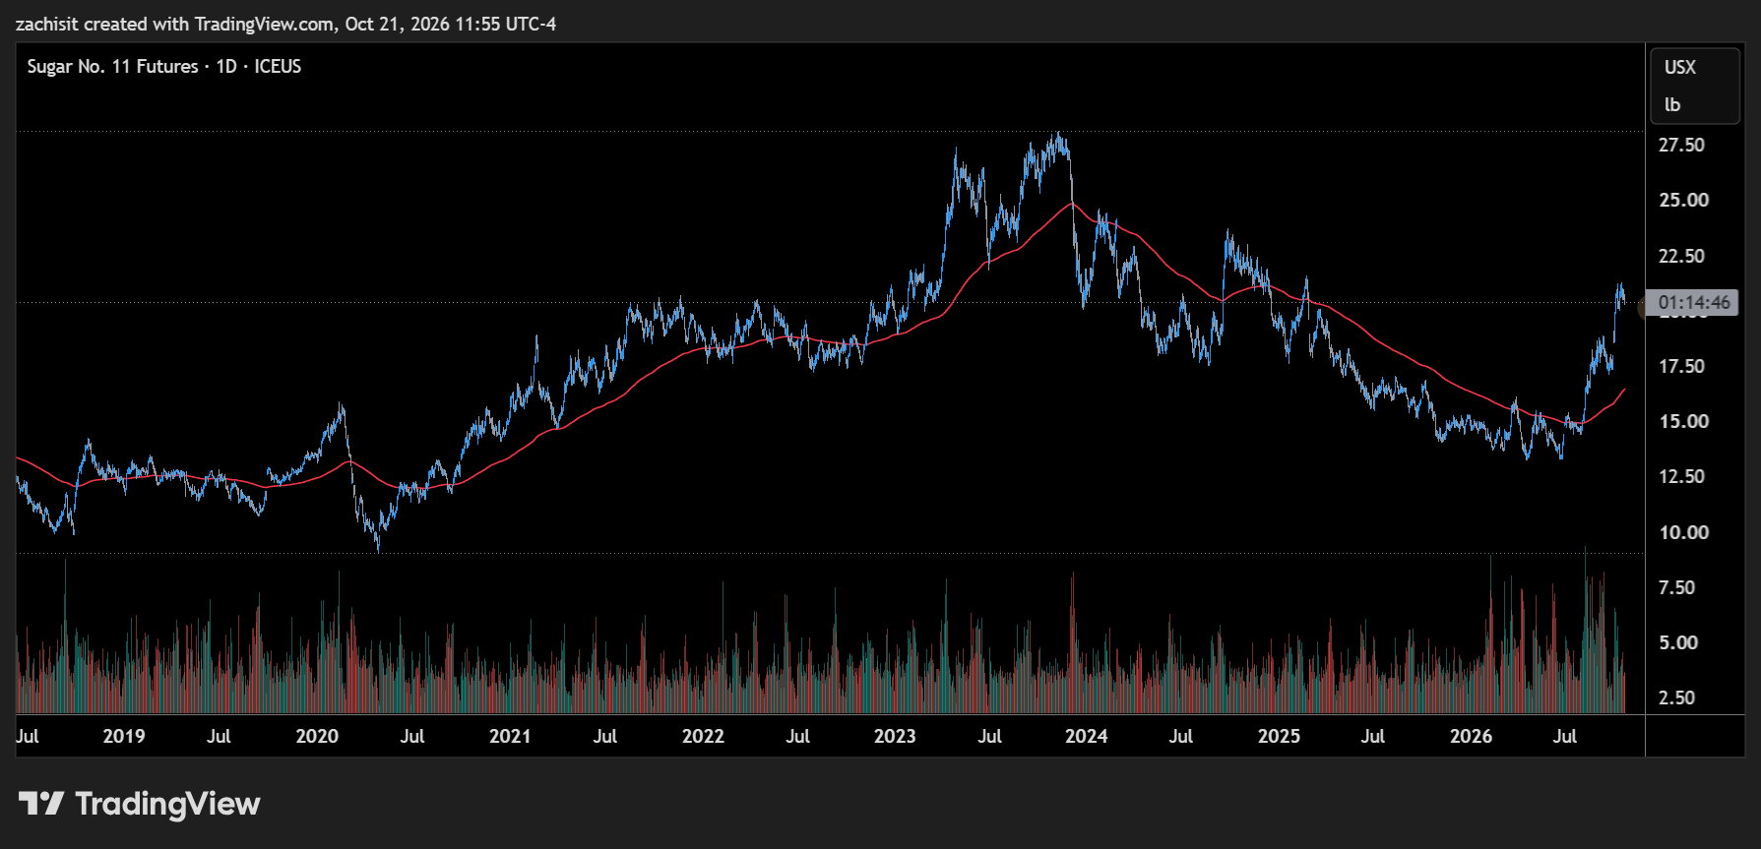Click the 2020 label on the time axis

pyautogui.click(x=317, y=736)
